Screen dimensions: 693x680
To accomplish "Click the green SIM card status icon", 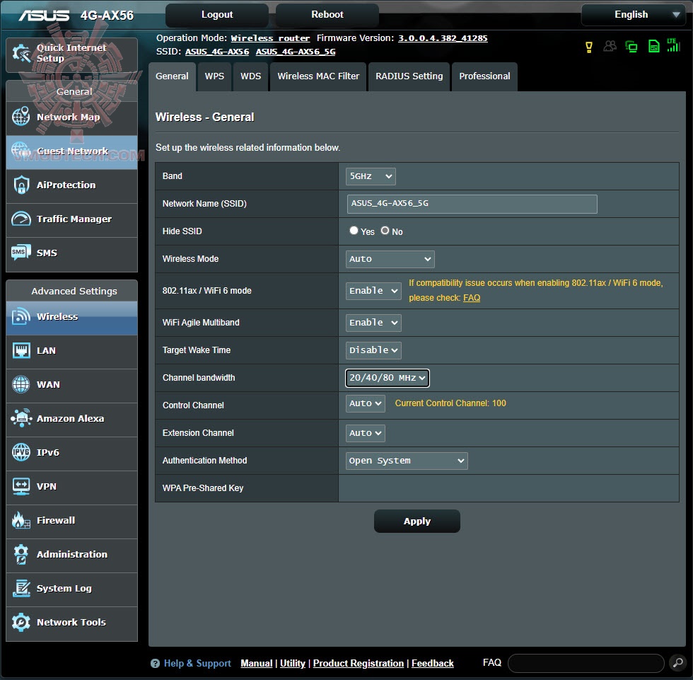I will (x=653, y=46).
